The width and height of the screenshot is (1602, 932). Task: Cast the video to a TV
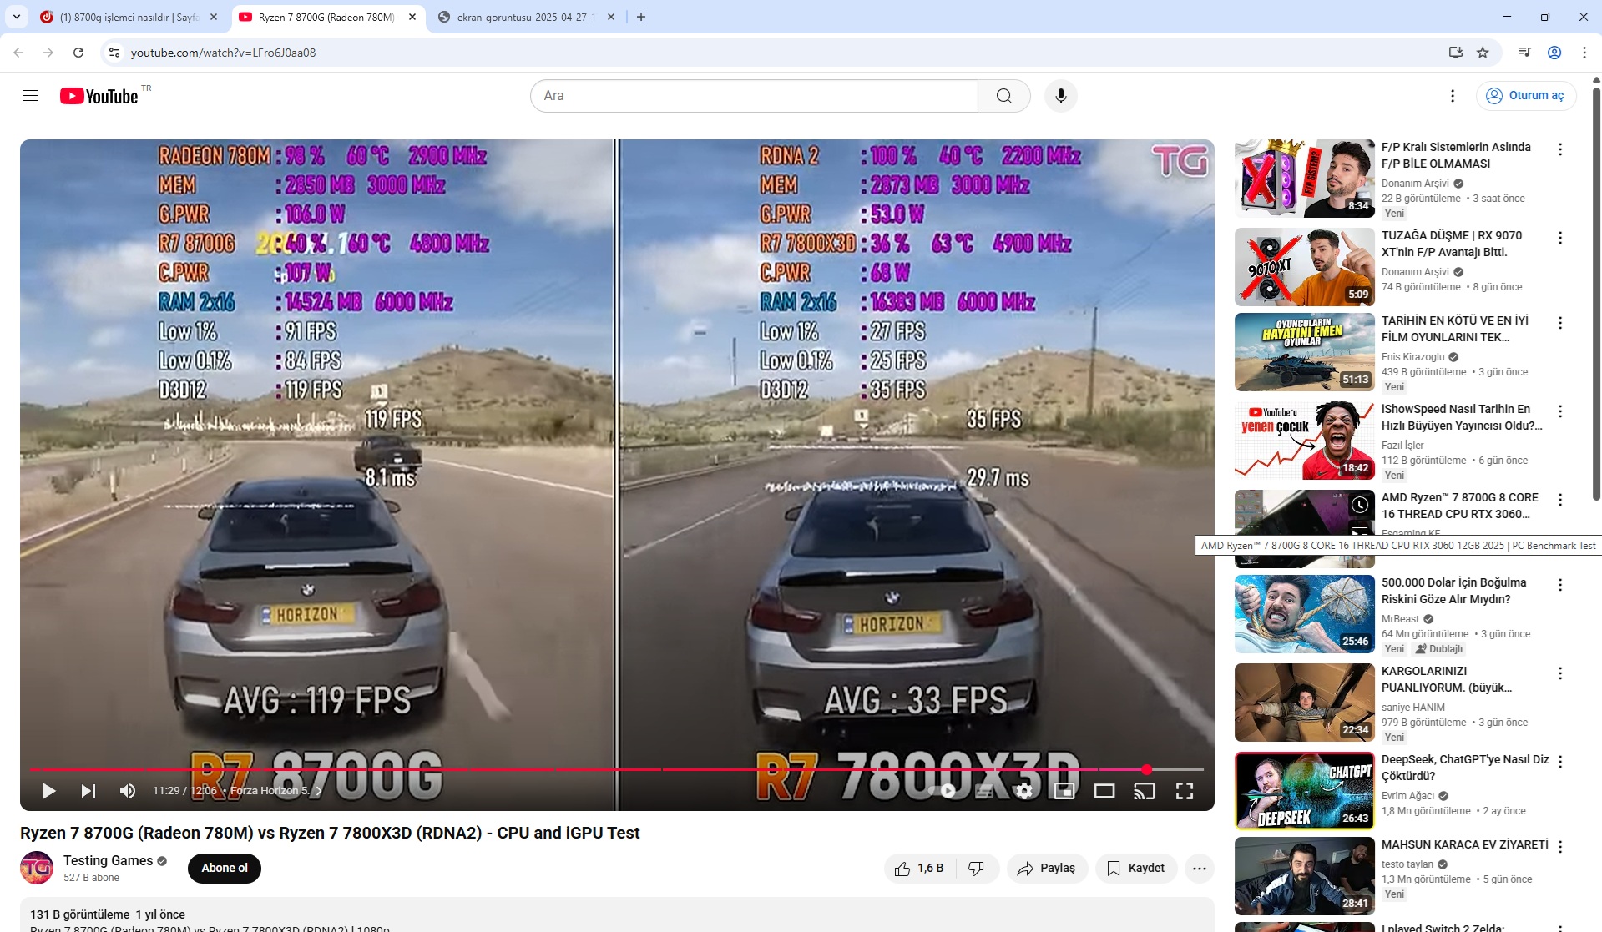[1145, 791]
